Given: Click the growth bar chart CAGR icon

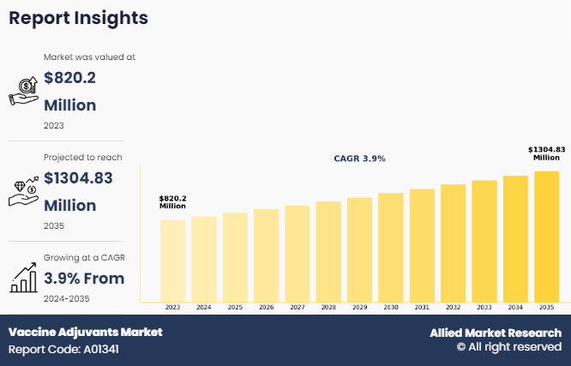Looking at the screenshot, I should (22, 277).
